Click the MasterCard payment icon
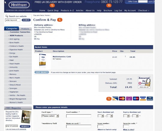Viewport: 162px width, 131px height. coord(122,99)
